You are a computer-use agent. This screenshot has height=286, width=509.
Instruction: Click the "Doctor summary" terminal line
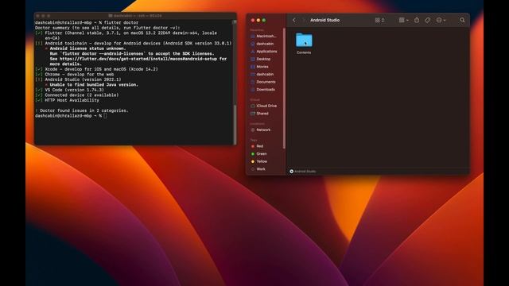(x=107, y=28)
